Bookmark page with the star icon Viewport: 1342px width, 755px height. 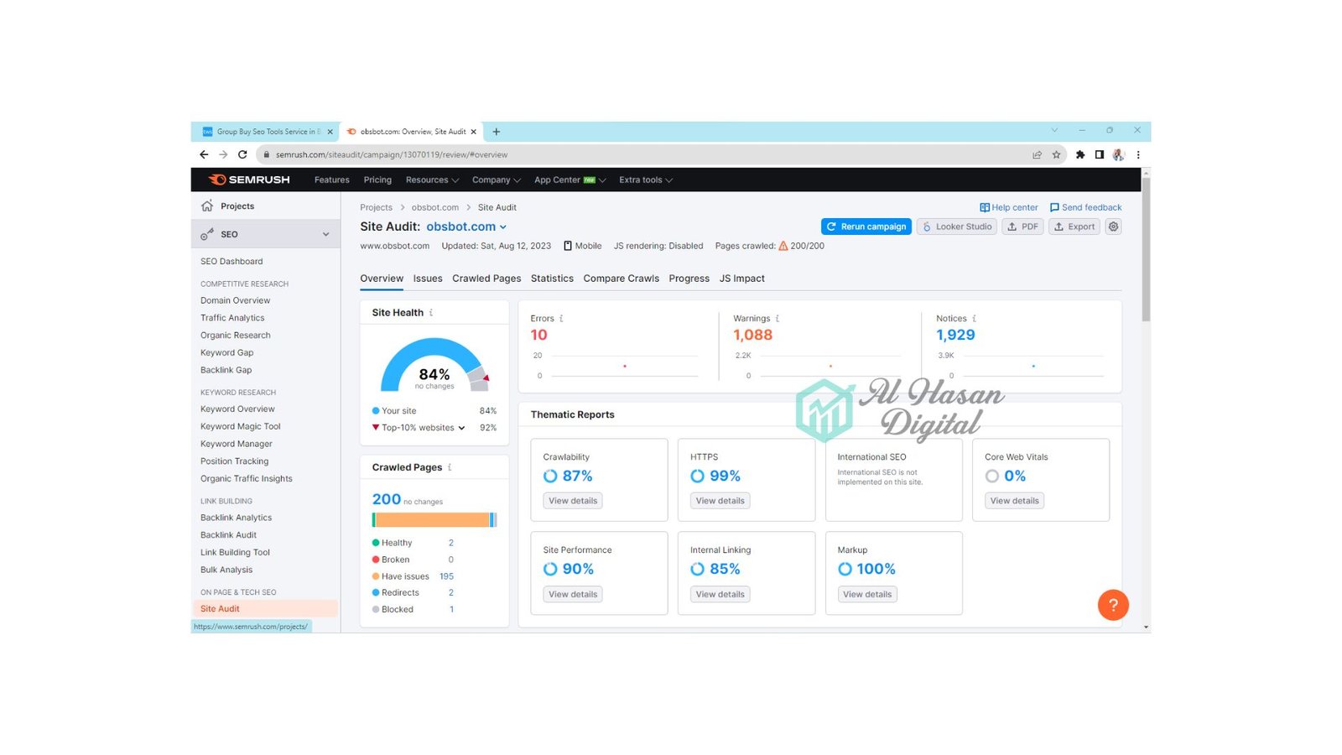pos(1056,154)
